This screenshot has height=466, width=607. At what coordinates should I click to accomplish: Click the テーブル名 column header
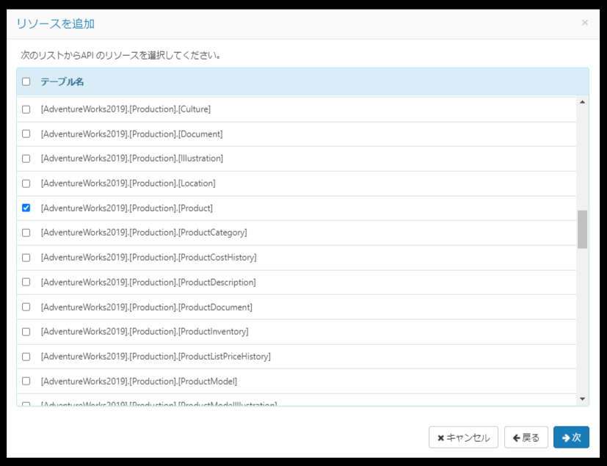click(x=62, y=81)
